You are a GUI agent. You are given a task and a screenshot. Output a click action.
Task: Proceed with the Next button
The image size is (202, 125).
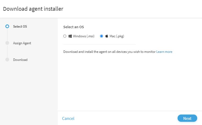point(187,118)
